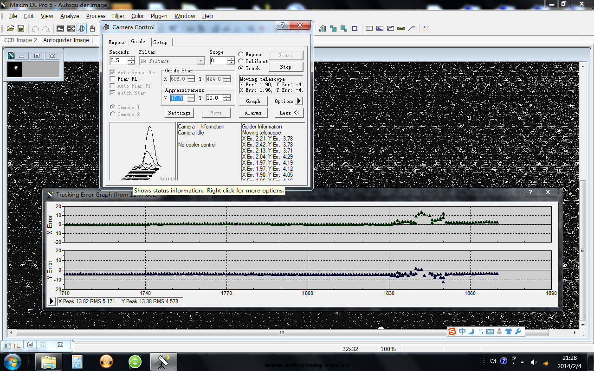The image size is (594, 371).
Task: Click the Aggressiveness Y value field
Action: [214, 98]
